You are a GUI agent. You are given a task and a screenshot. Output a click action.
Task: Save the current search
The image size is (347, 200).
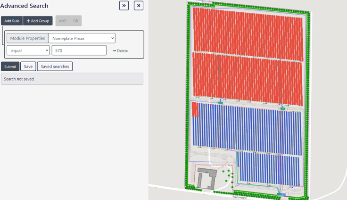28,67
